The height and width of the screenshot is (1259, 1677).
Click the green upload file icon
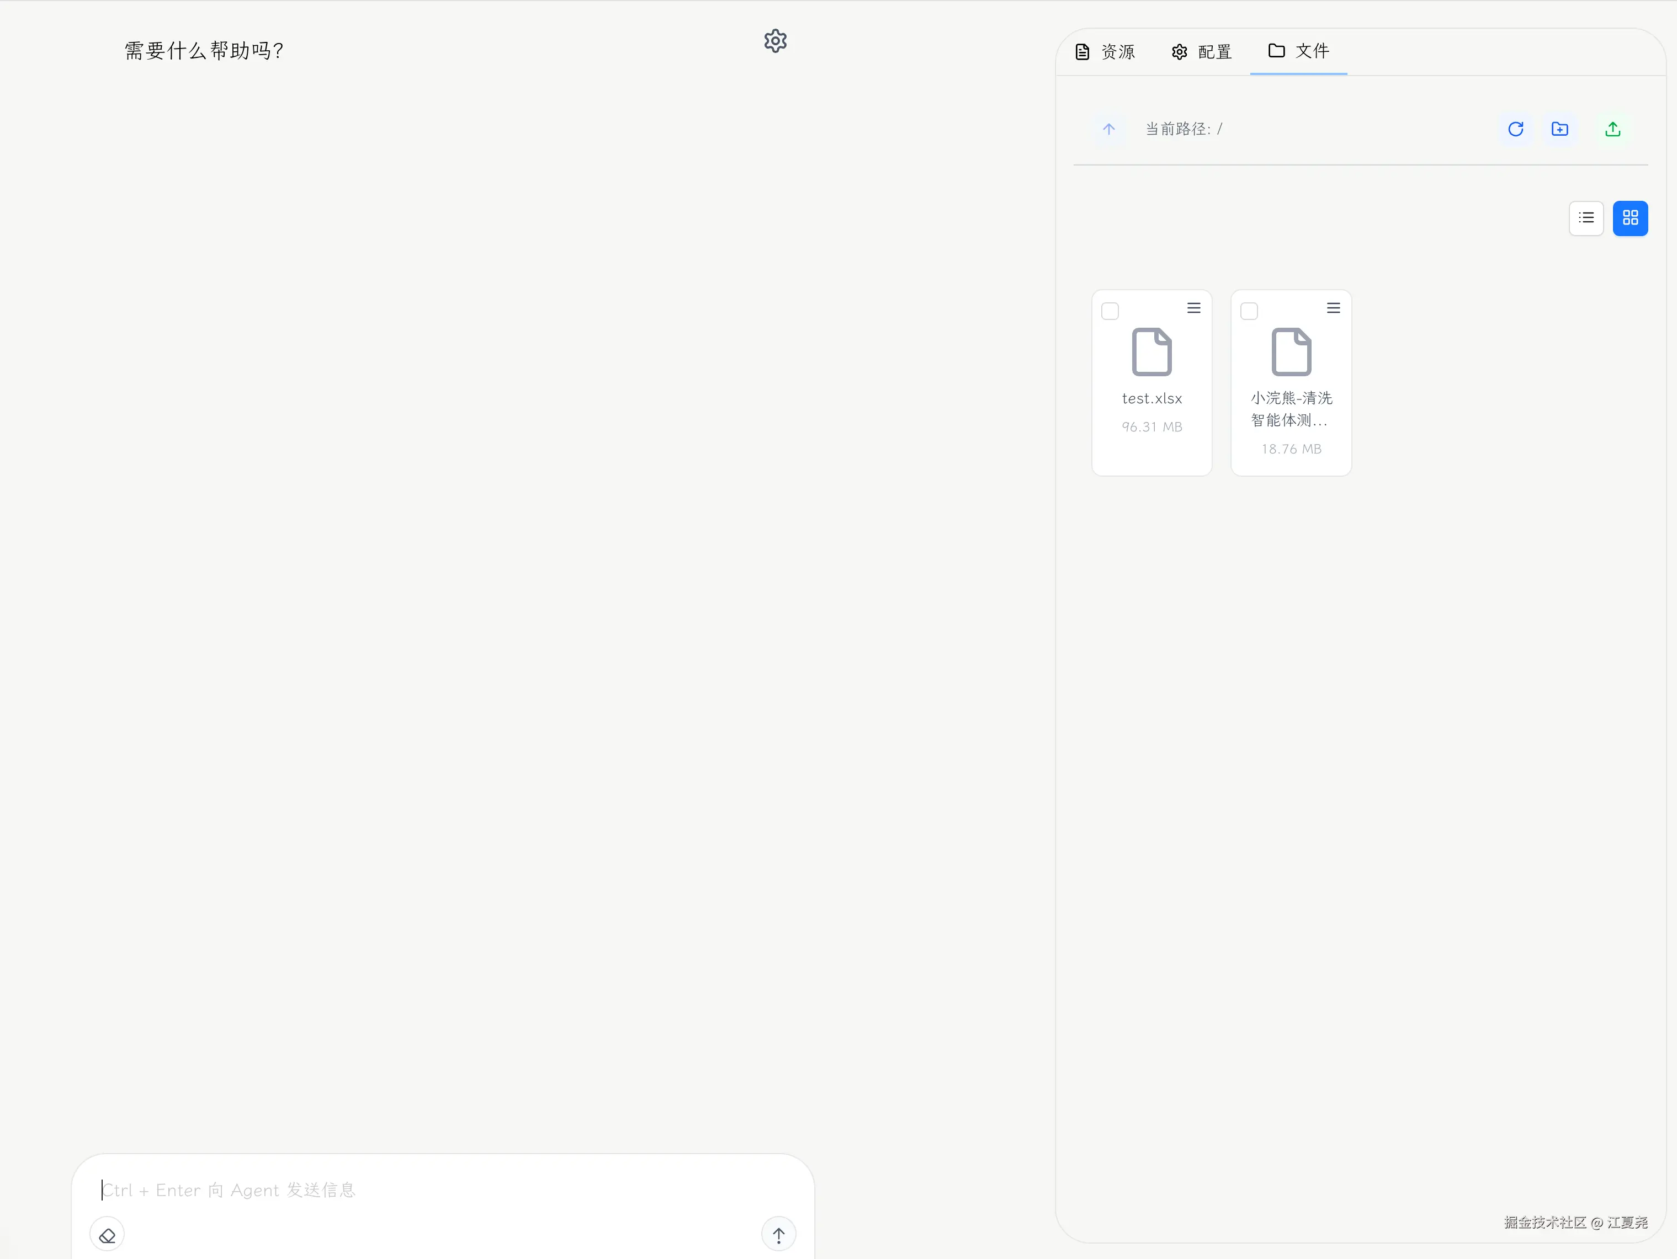click(x=1612, y=130)
